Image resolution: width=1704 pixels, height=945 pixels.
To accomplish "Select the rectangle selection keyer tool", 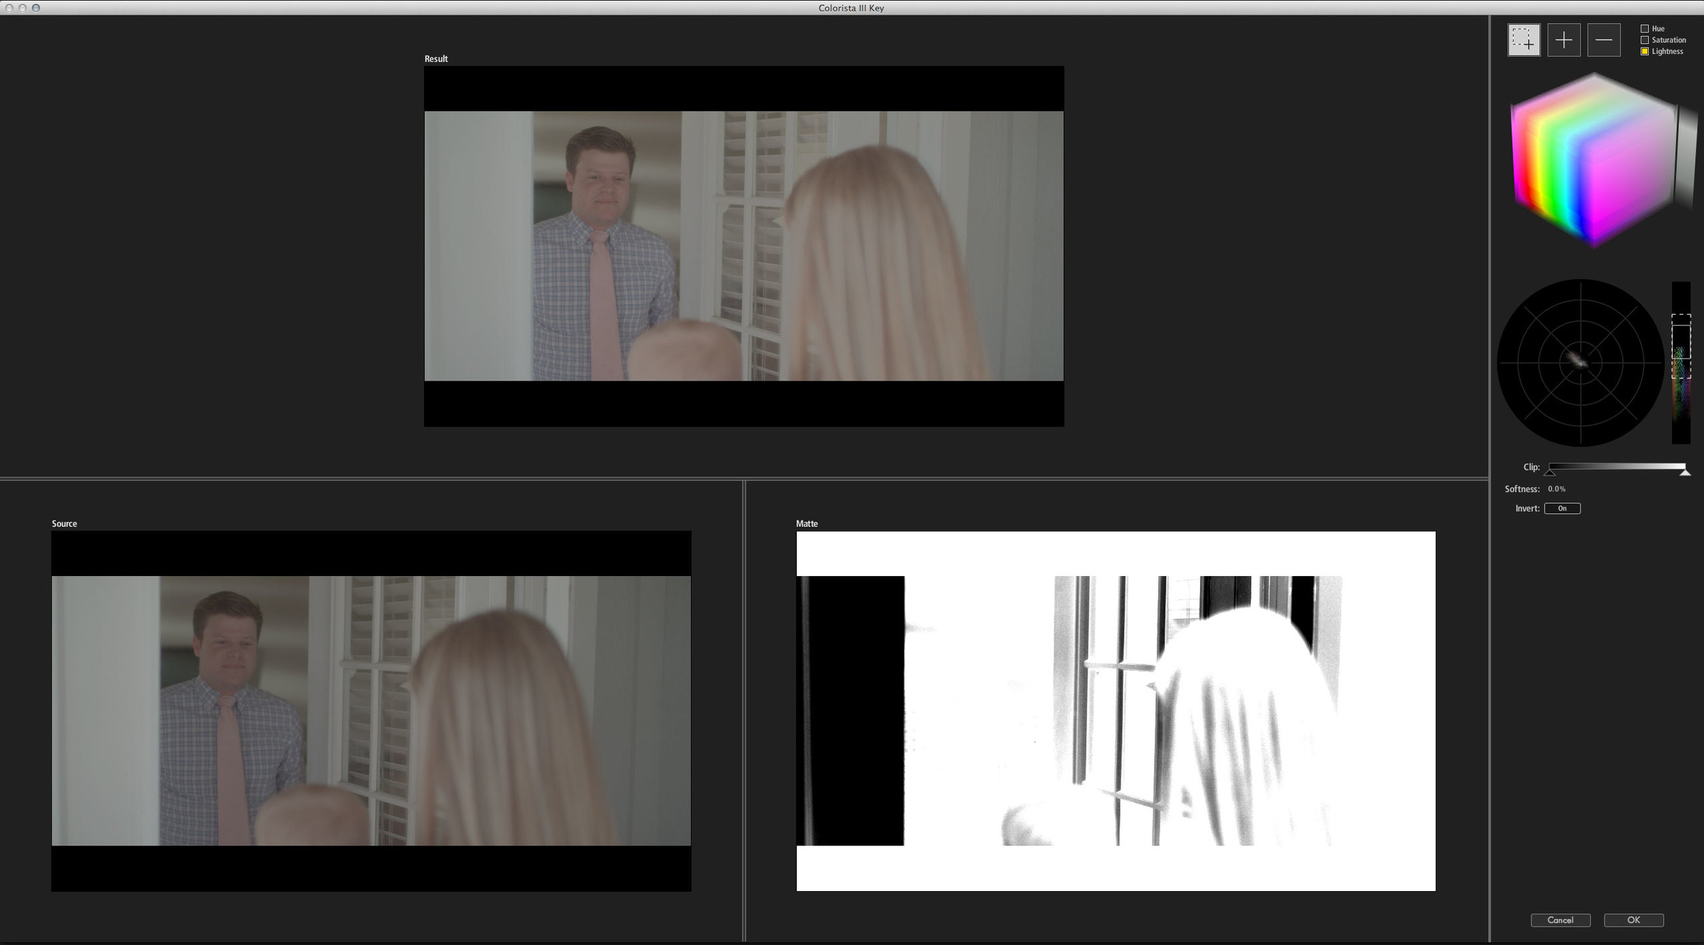I will tap(1523, 40).
